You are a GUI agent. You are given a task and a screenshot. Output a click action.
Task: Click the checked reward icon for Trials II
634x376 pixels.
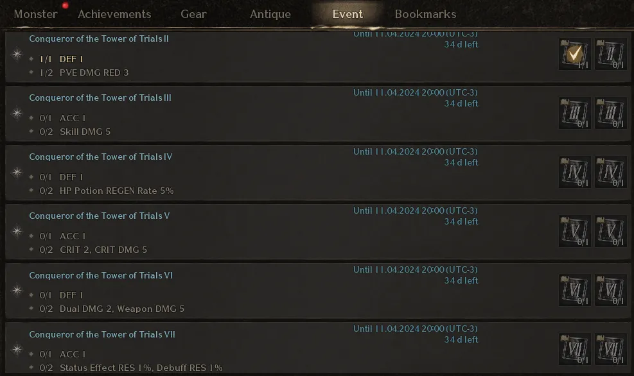(574, 54)
